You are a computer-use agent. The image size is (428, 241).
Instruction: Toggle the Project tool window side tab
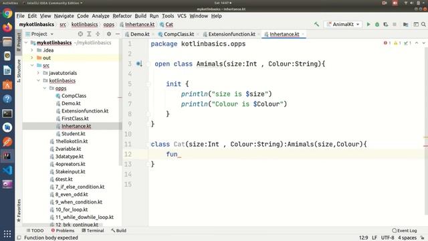pos(19,42)
